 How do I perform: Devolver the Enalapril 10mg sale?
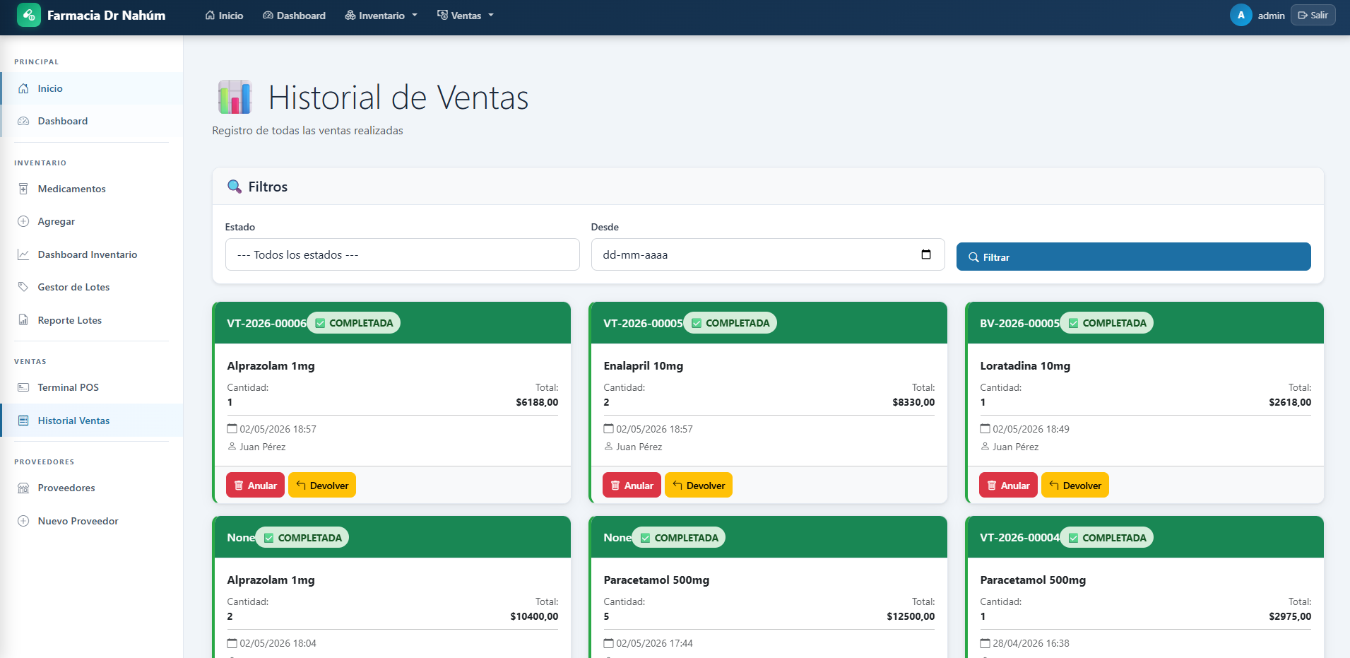pos(699,485)
